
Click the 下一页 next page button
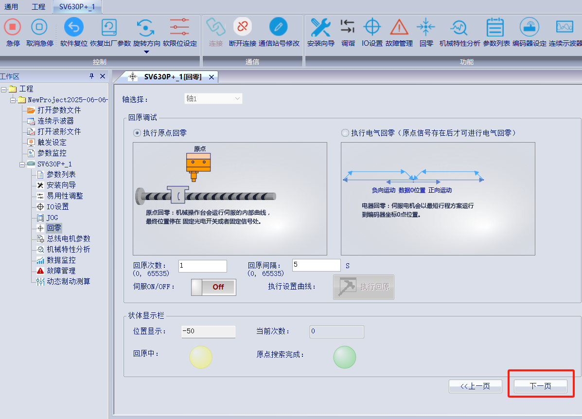click(x=540, y=386)
